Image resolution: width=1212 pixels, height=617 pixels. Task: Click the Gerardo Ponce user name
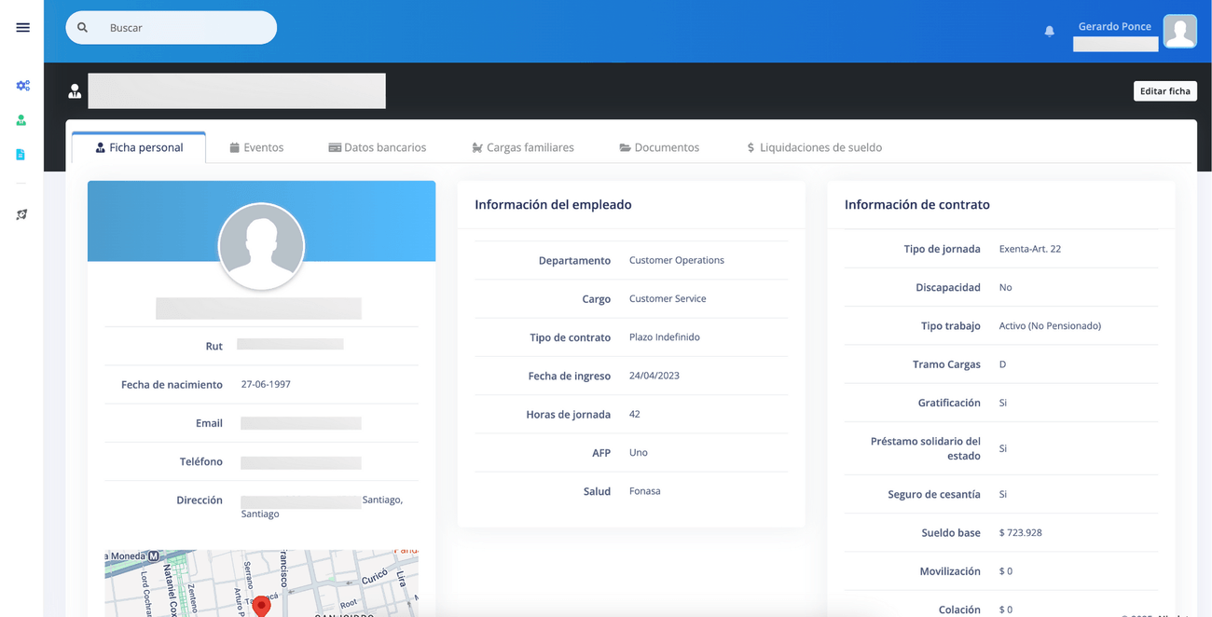tap(1114, 26)
